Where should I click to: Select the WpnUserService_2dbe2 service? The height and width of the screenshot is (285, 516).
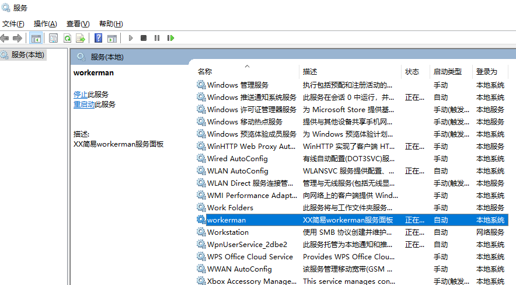(x=247, y=245)
